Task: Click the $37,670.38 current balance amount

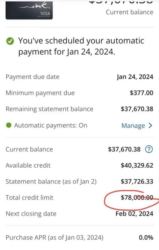Action: point(124,149)
